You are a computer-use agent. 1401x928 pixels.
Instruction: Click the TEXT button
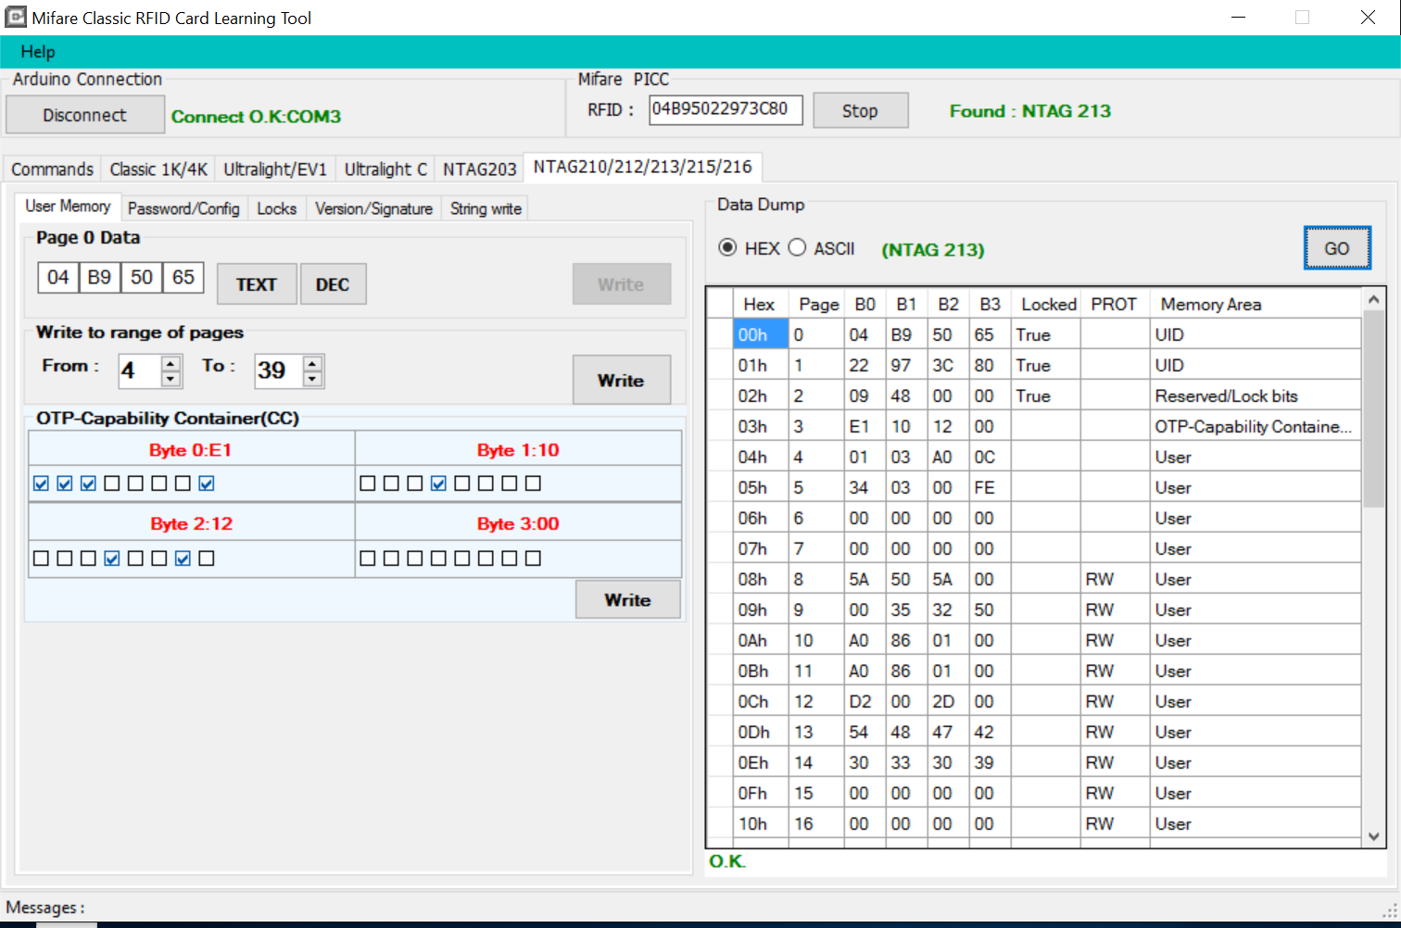(x=257, y=284)
